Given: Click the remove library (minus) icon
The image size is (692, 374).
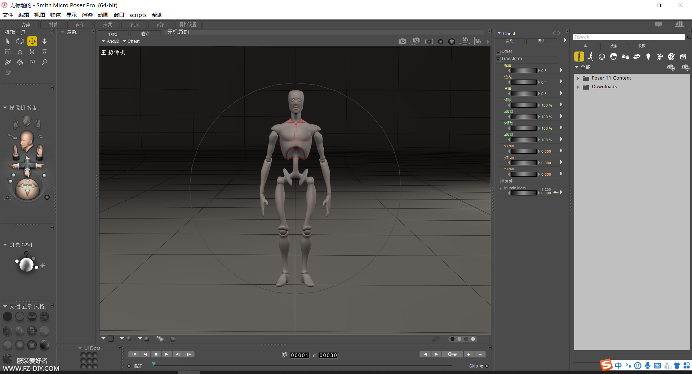Looking at the screenshot, I should point(685,67).
